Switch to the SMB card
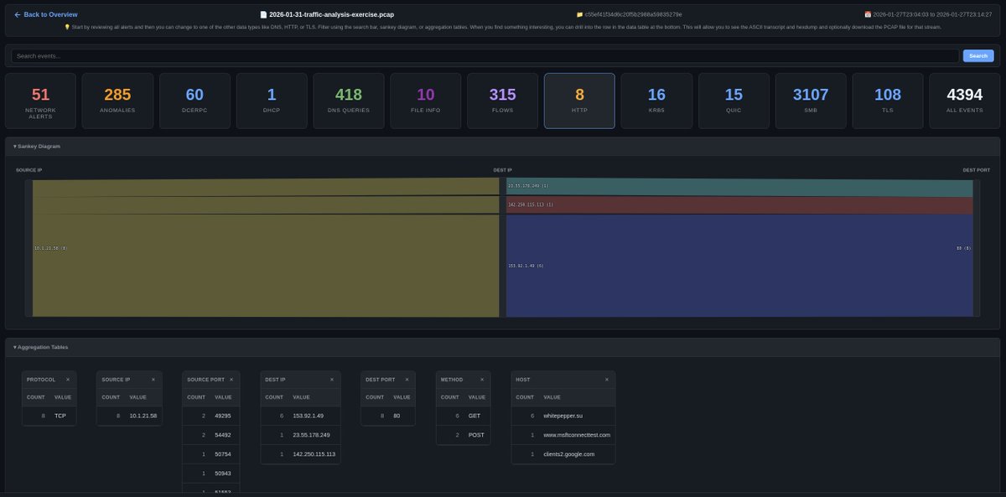1006x497 pixels. (811, 101)
